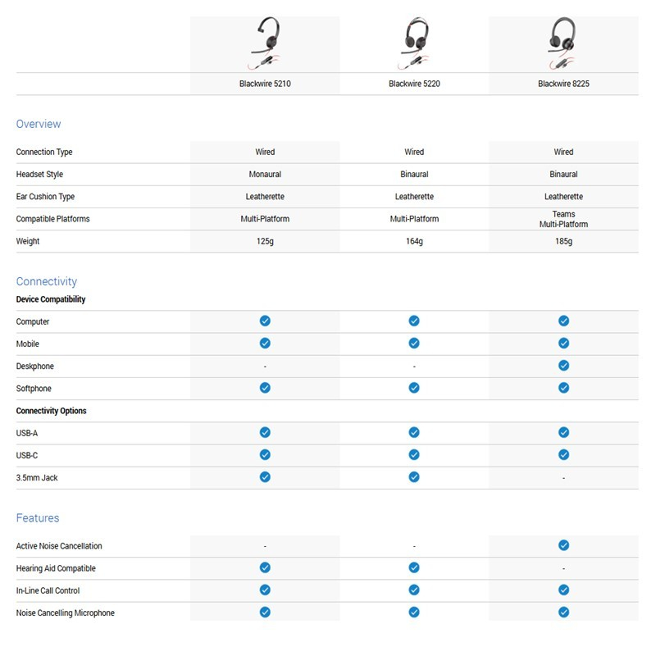Screen dimensions: 656x656
Task: Click In-Line Call Control checkmark for Blackwire 5210
Action: (x=265, y=590)
